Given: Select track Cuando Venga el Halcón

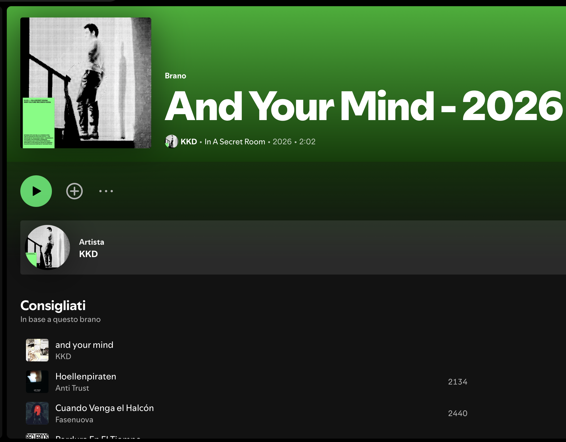Looking at the screenshot, I should (105, 408).
